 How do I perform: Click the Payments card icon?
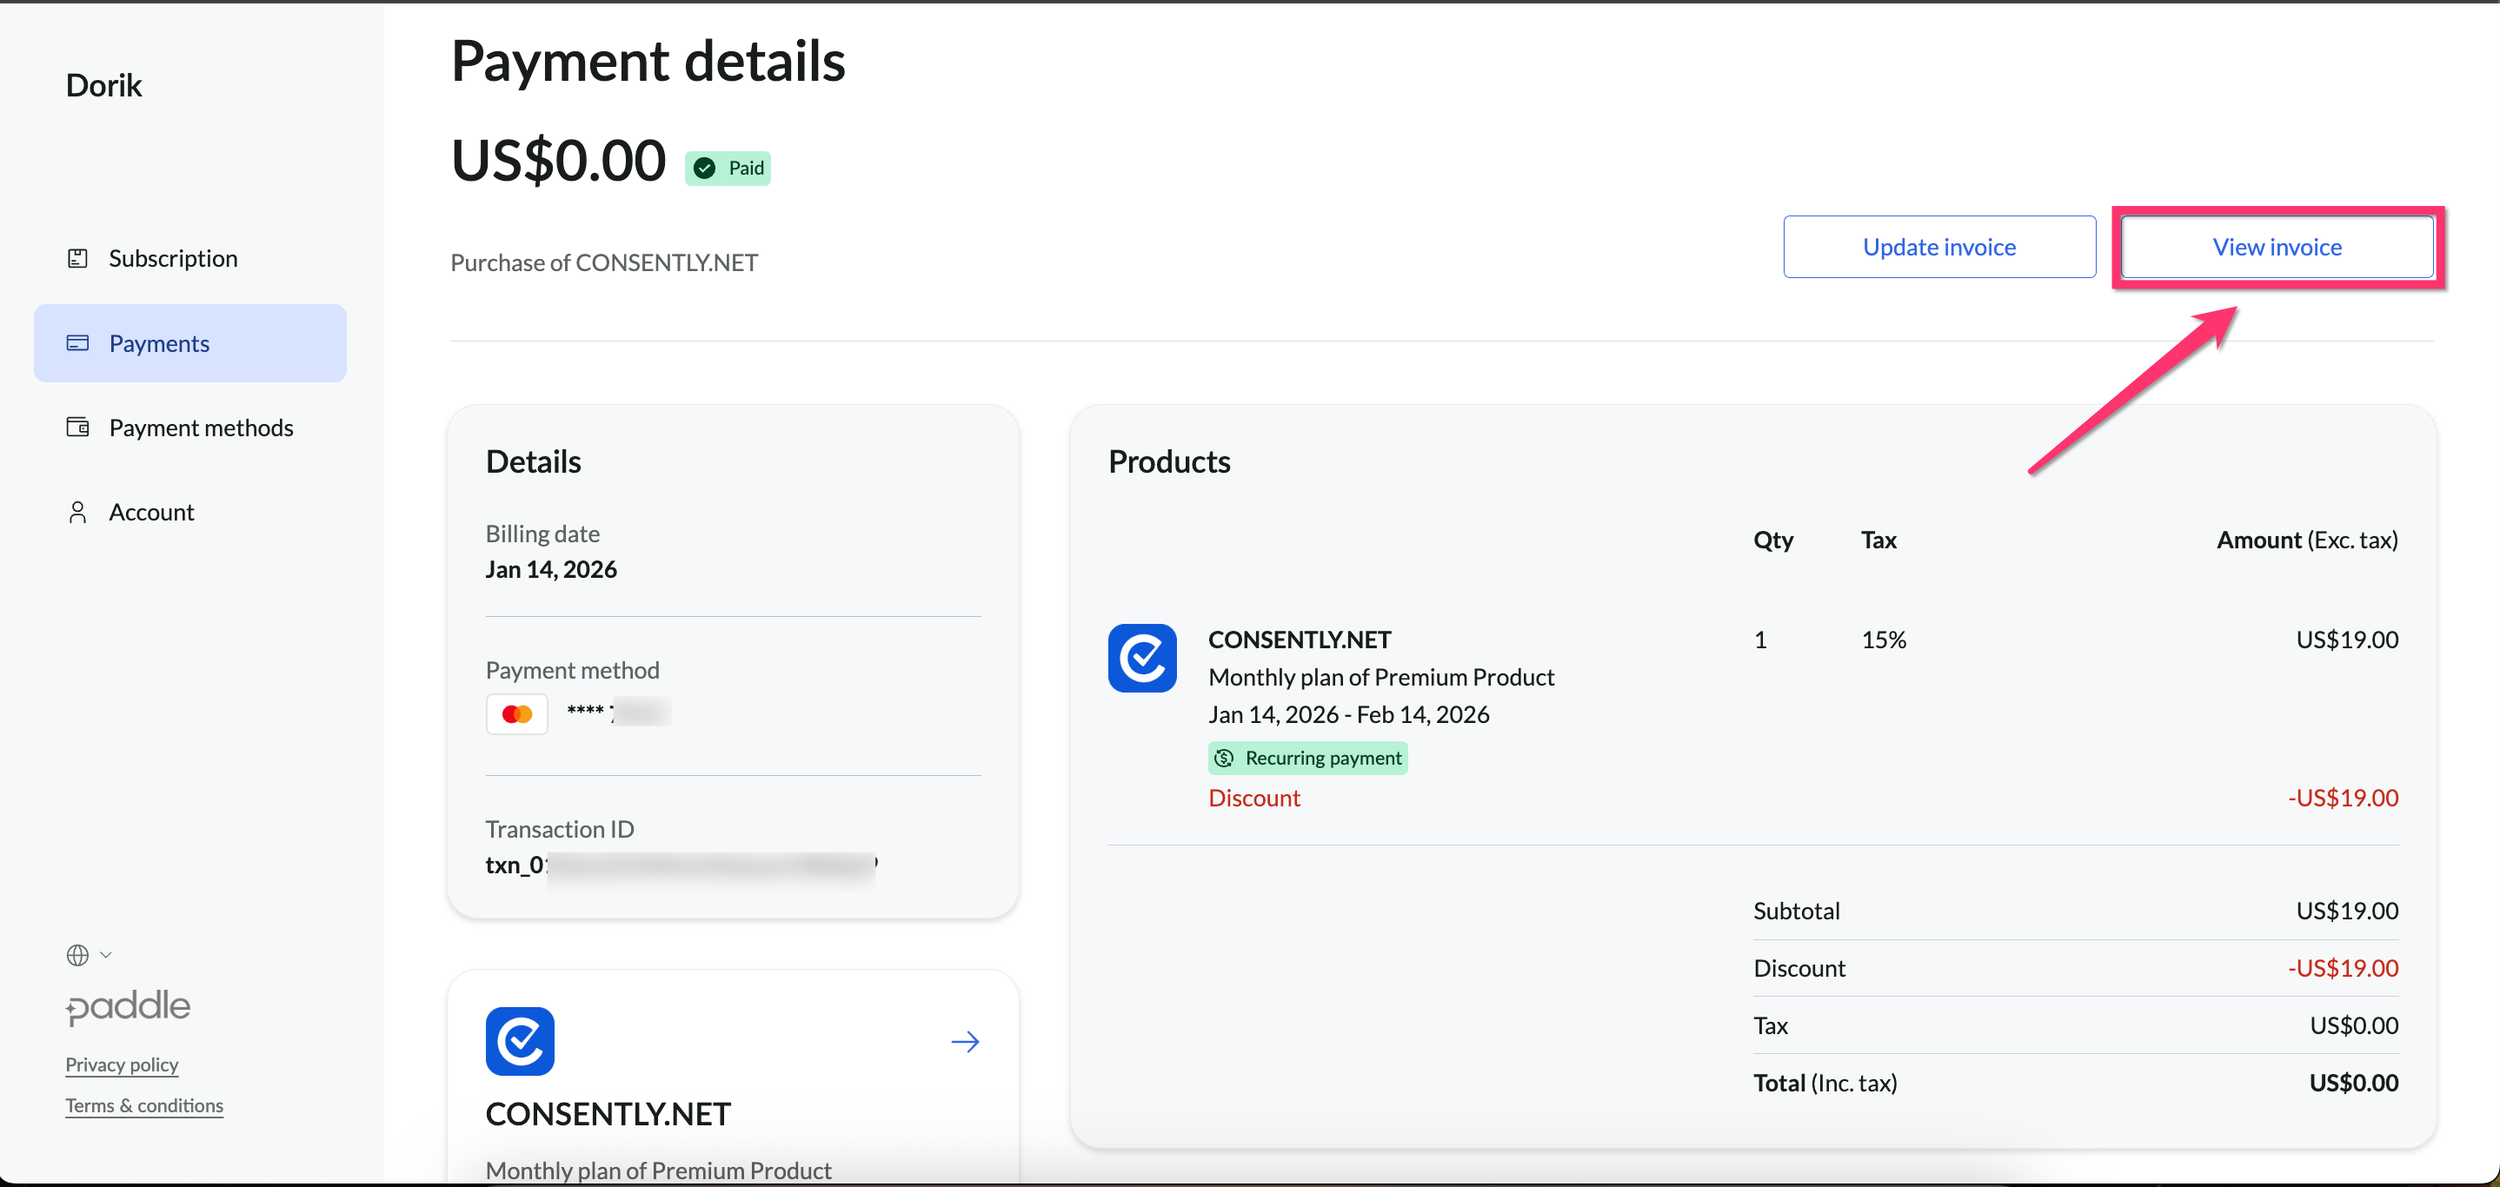pos(77,343)
